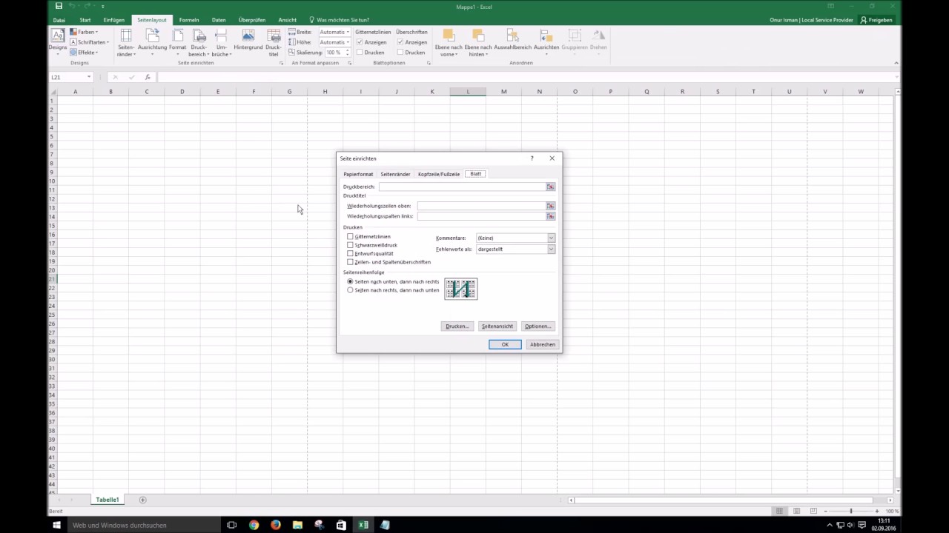
Task: Open the Datei menu
Action: pos(59,20)
